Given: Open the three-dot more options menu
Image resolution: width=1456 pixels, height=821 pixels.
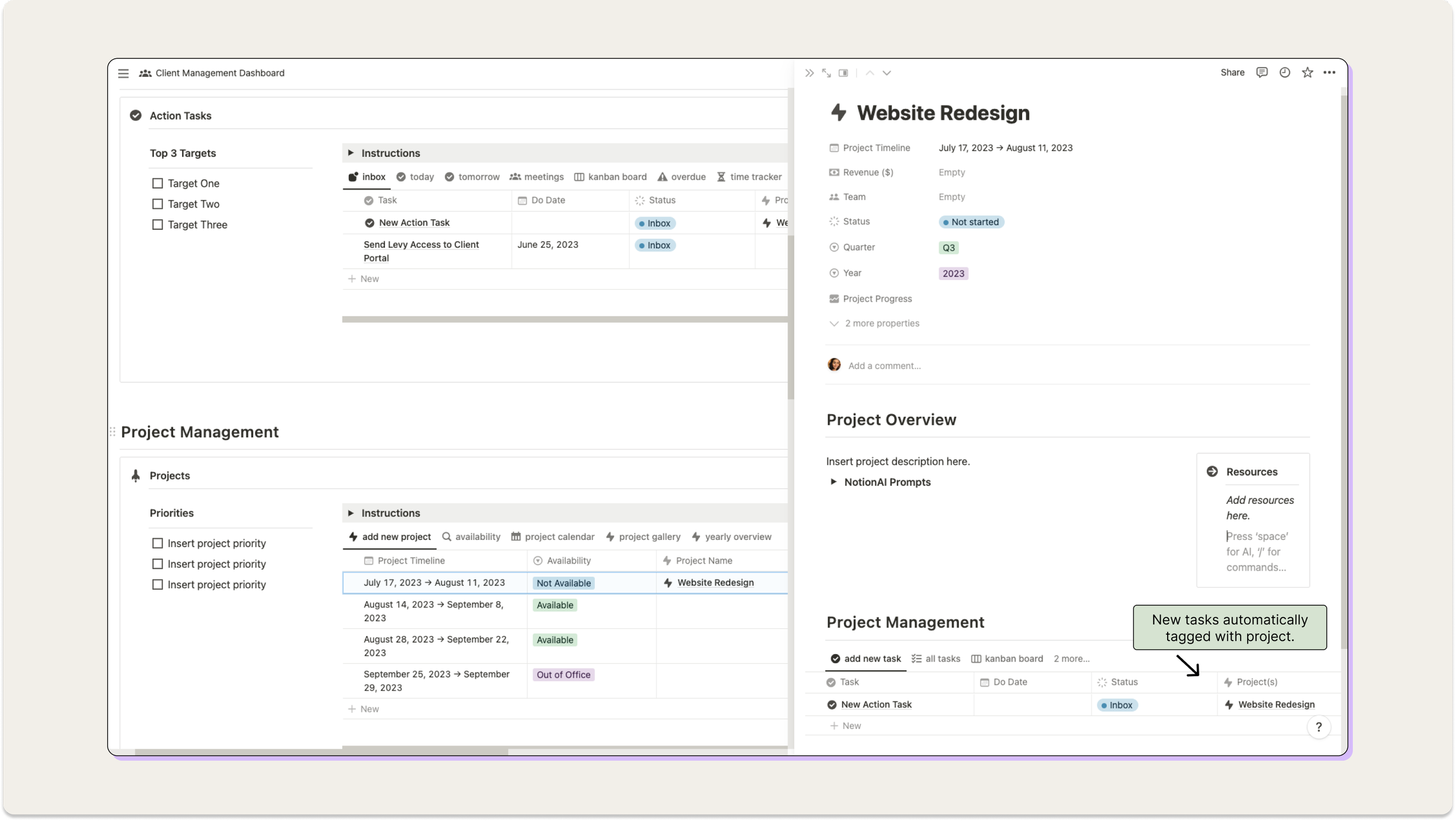Looking at the screenshot, I should (x=1329, y=73).
